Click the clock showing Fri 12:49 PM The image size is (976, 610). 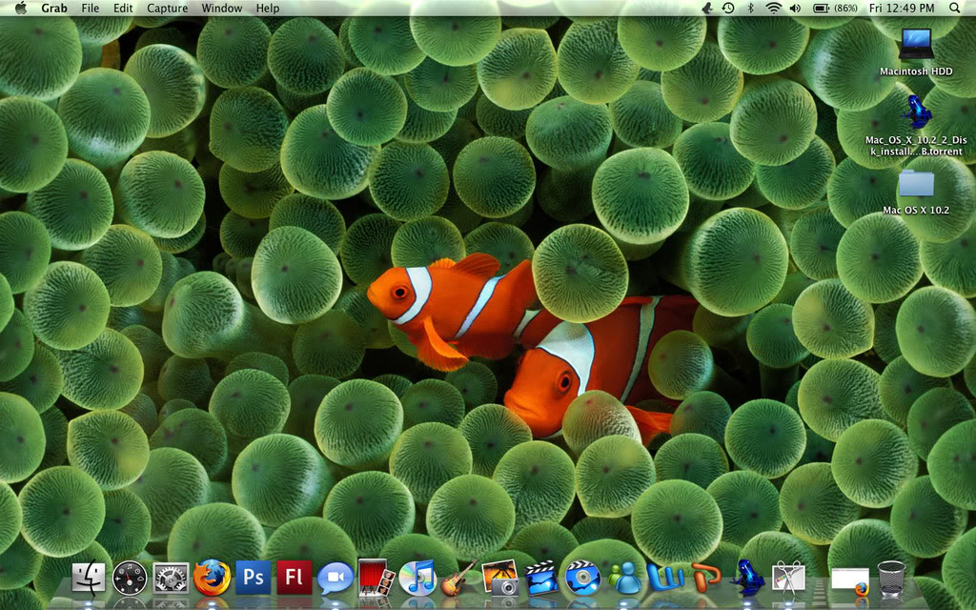click(x=902, y=8)
